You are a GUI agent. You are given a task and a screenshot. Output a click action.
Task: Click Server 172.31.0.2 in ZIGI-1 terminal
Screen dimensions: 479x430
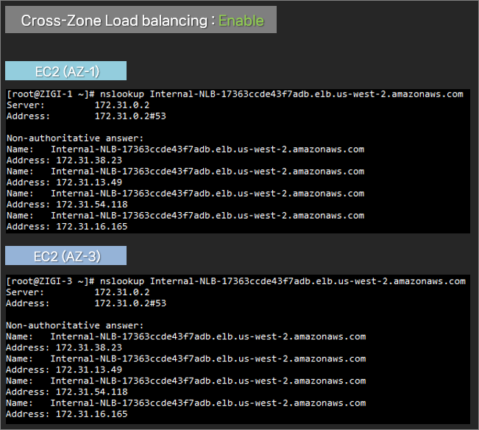point(78,105)
